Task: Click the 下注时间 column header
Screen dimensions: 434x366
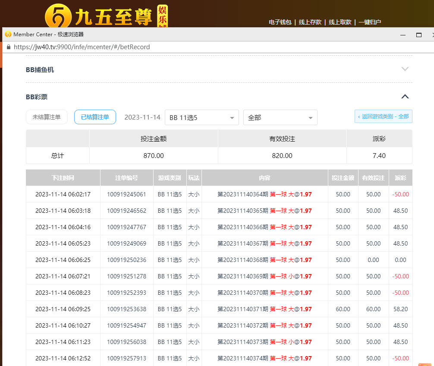Action: point(63,178)
